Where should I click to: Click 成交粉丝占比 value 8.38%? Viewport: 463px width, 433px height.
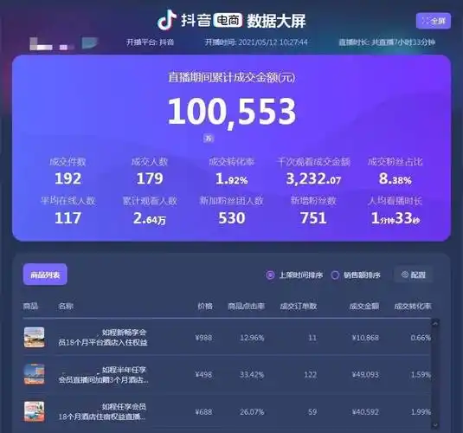(395, 178)
